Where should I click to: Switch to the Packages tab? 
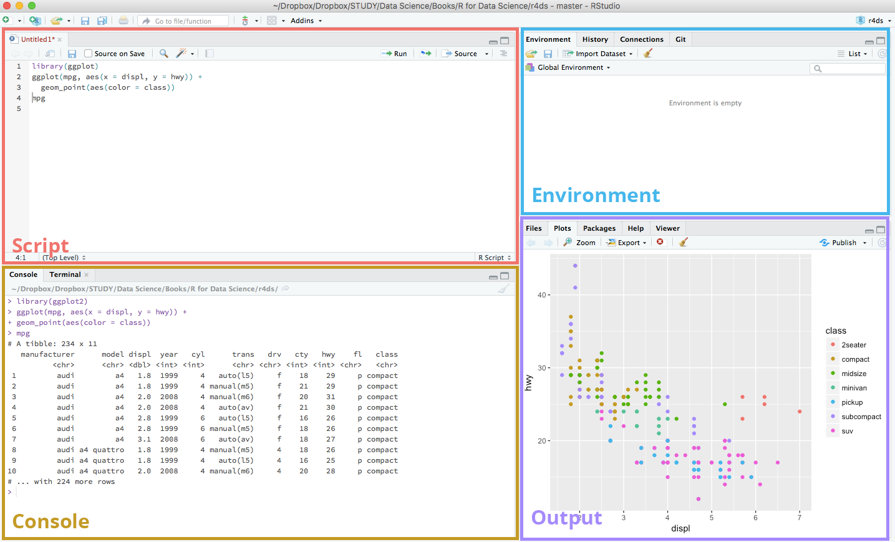point(599,228)
